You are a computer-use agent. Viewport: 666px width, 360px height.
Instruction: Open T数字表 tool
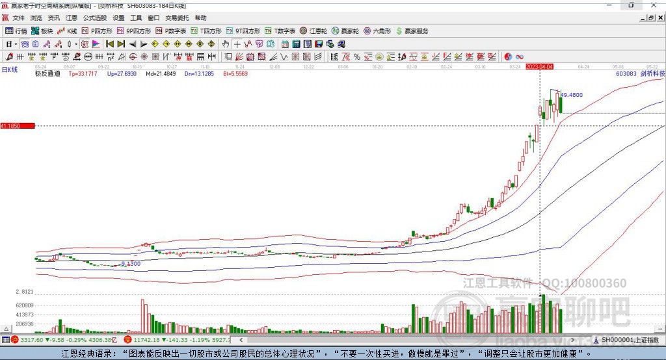point(280,31)
